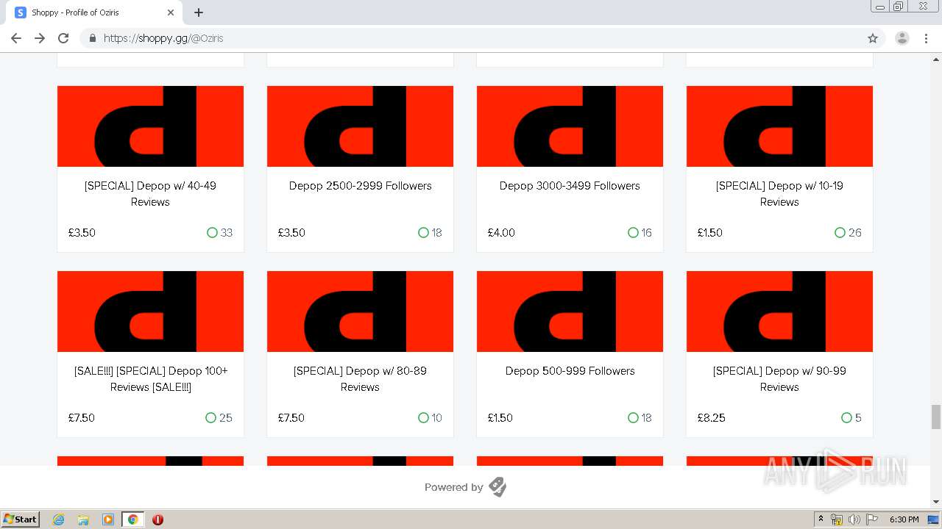Click the '[SPECIAL] Depop w/ 40-49 Reviews' title

coord(150,194)
